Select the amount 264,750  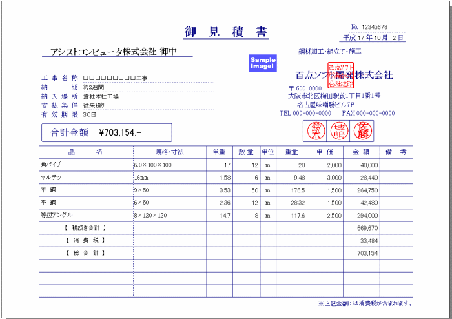pos(368,190)
